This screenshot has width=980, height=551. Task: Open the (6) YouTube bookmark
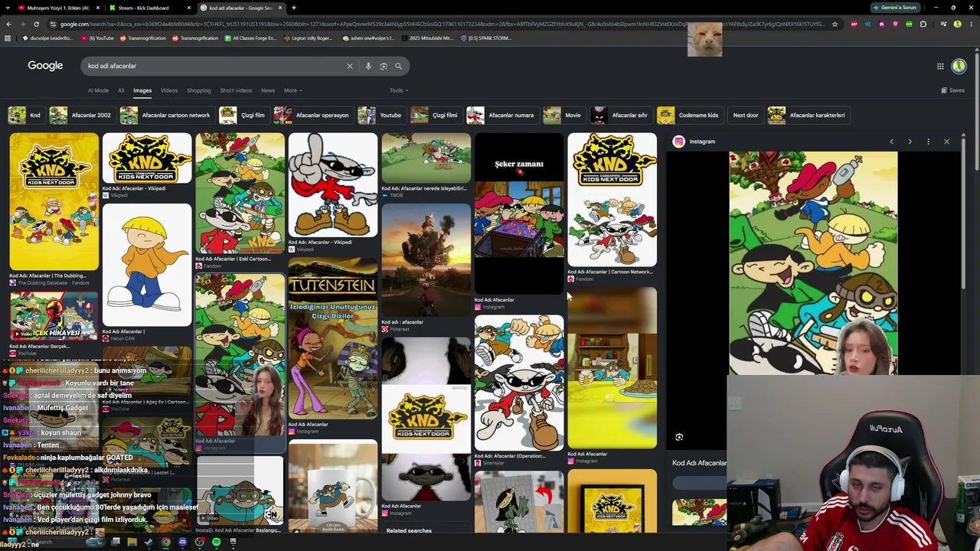pos(97,38)
